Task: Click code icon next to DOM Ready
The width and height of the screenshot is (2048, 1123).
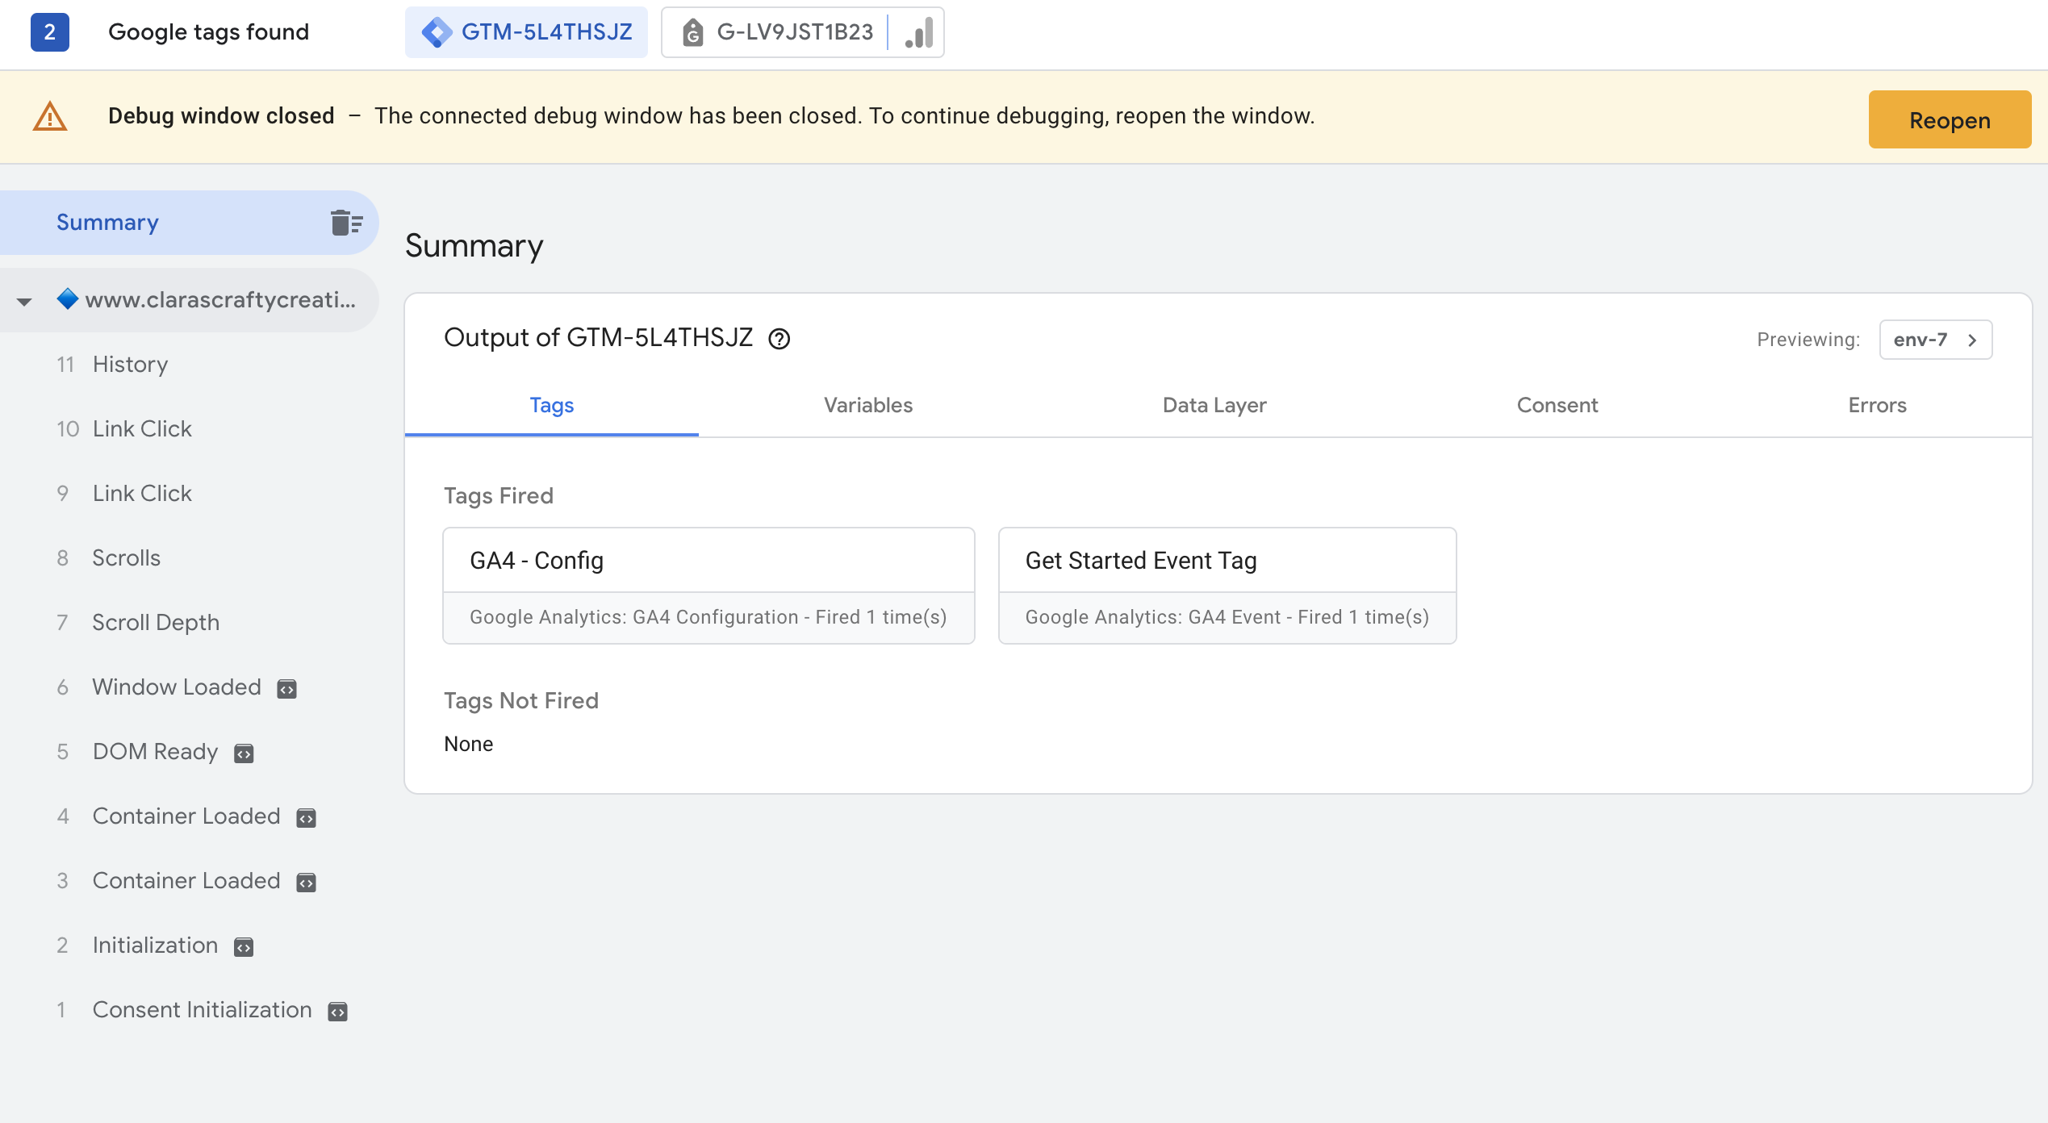Action: [x=244, y=754]
